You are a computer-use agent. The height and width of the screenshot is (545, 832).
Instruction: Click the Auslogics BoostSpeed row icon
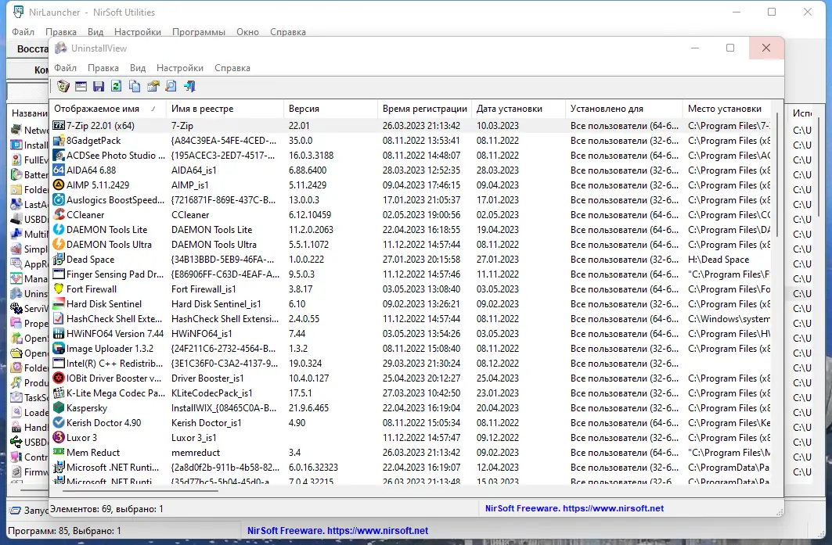[59, 200]
